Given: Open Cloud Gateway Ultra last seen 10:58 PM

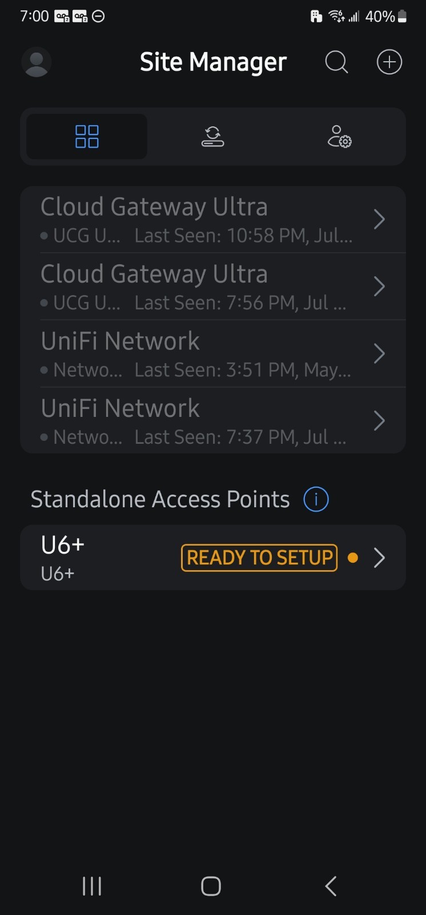Looking at the screenshot, I should point(213,220).
